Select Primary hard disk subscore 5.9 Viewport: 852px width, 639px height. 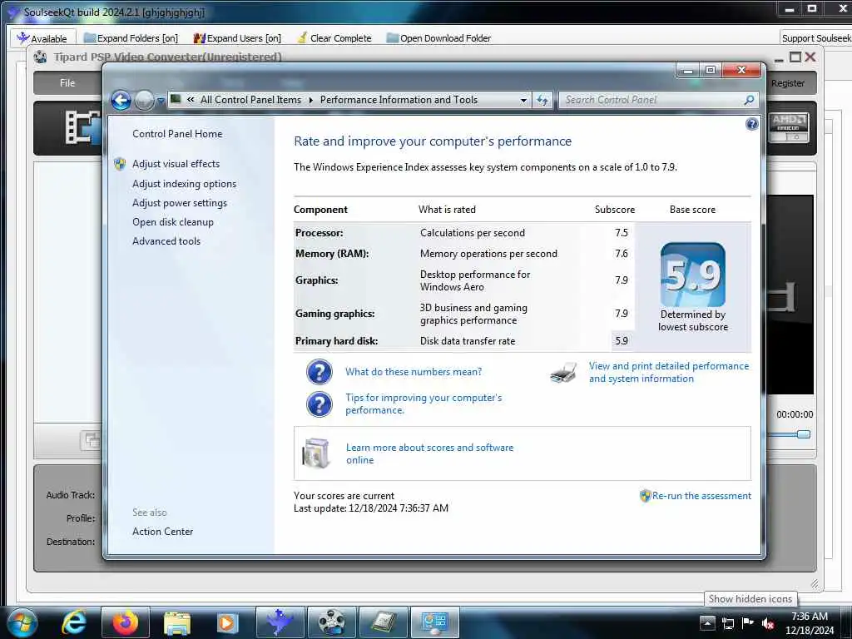tap(621, 340)
